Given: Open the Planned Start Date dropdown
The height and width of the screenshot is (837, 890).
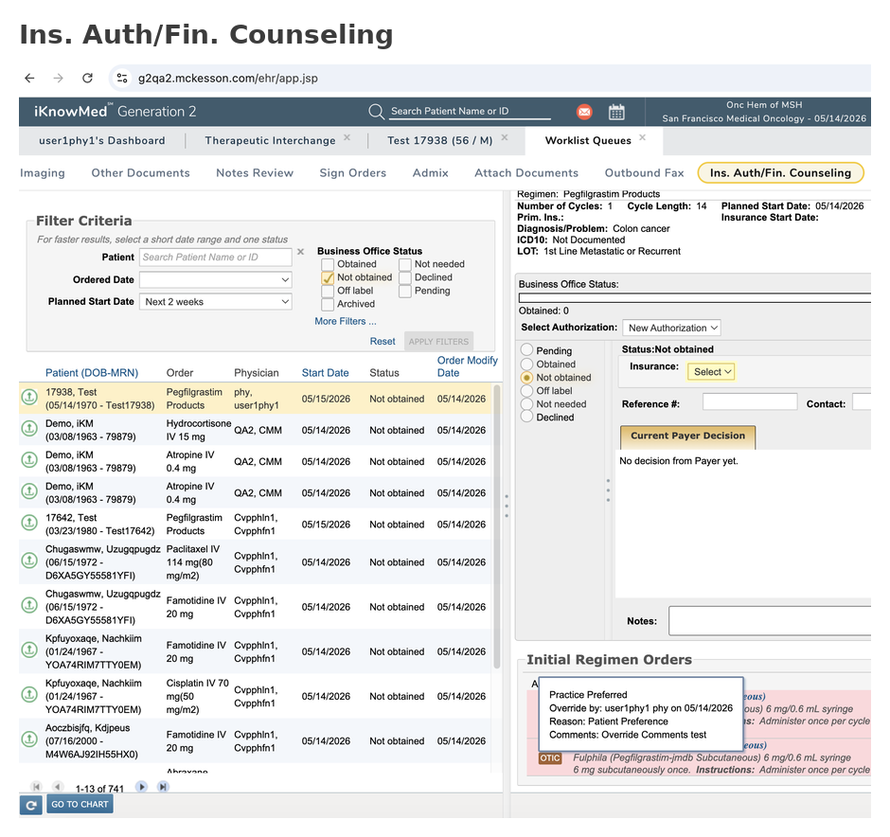Looking at the screenshot, I should [216, 302].
